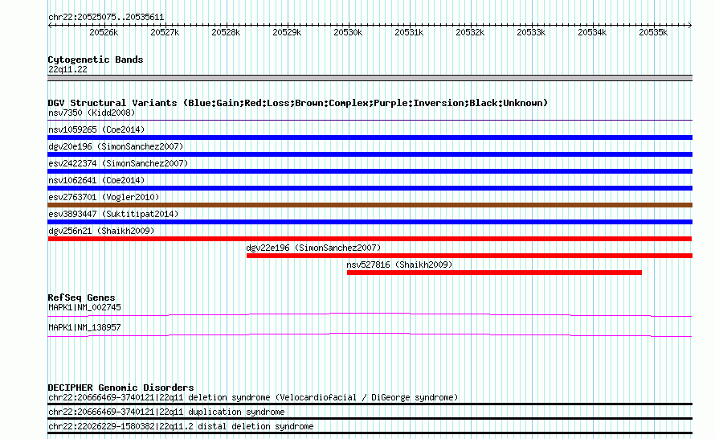
Task: Click the black bar under 22q11 deletion syndrome
Action: (x=370, y=404)
